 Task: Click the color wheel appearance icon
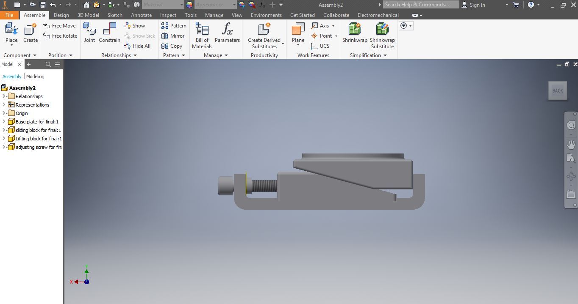(x=189, y=5)
